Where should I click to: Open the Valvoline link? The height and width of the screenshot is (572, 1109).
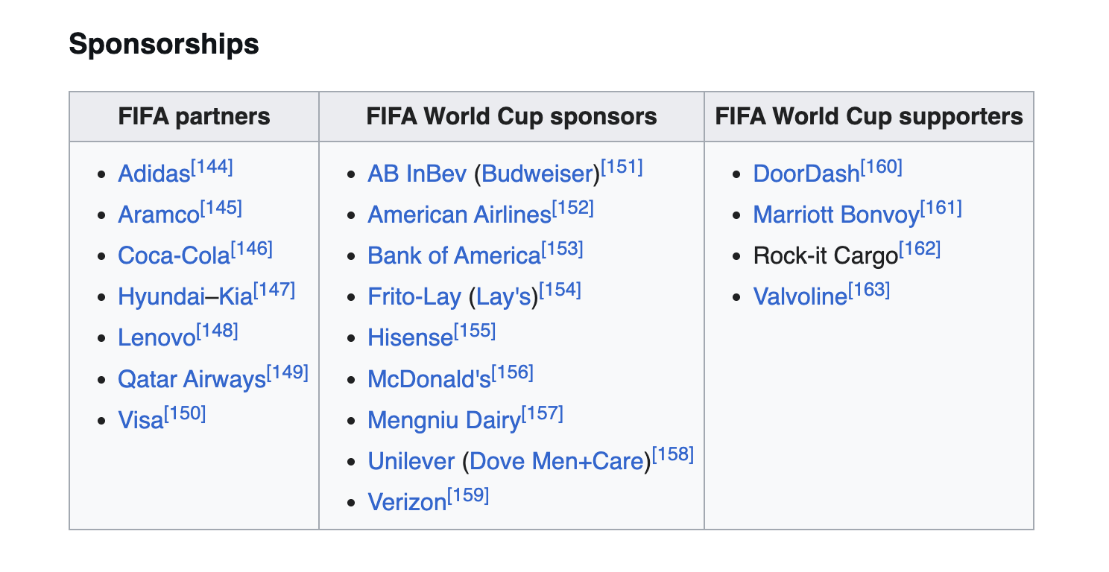800,297
